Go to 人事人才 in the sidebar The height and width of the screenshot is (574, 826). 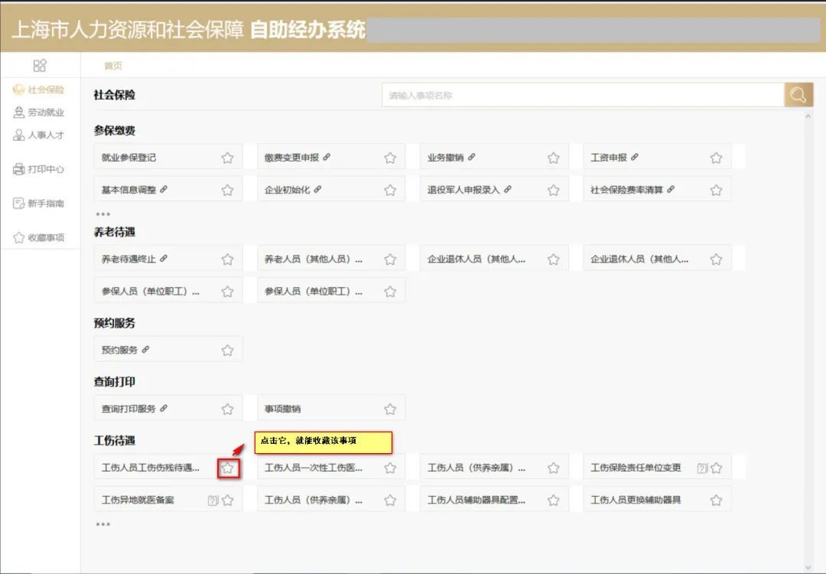tap(39, 135)
